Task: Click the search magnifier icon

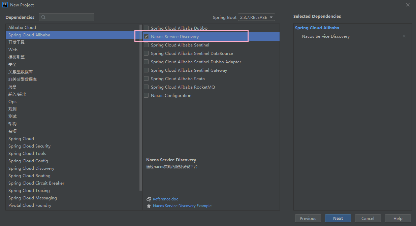Action: pos(43,17)
